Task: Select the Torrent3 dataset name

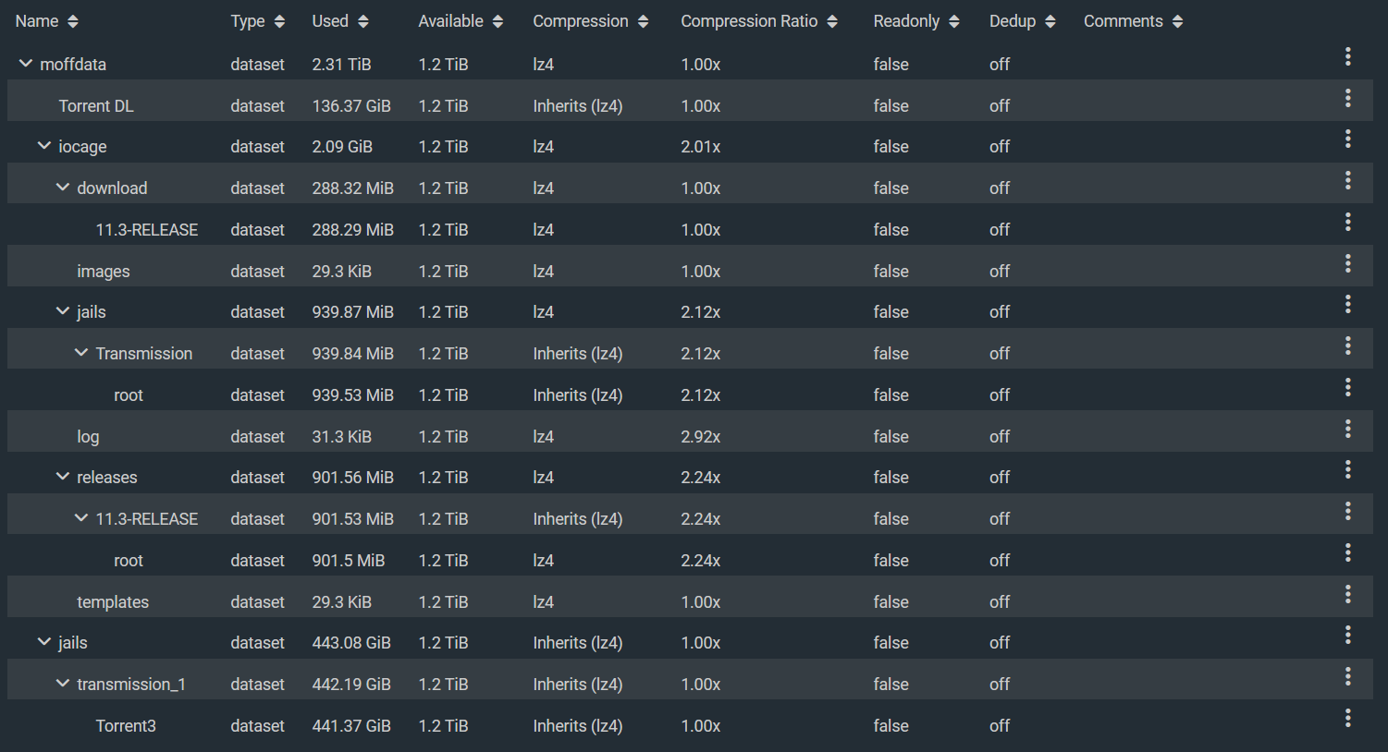Action: [126, 725]
